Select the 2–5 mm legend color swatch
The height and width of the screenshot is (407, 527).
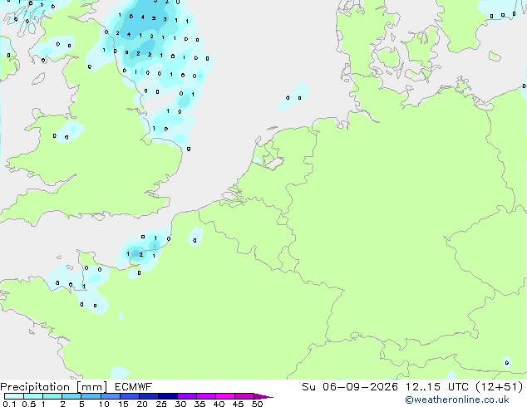(71, 396)
